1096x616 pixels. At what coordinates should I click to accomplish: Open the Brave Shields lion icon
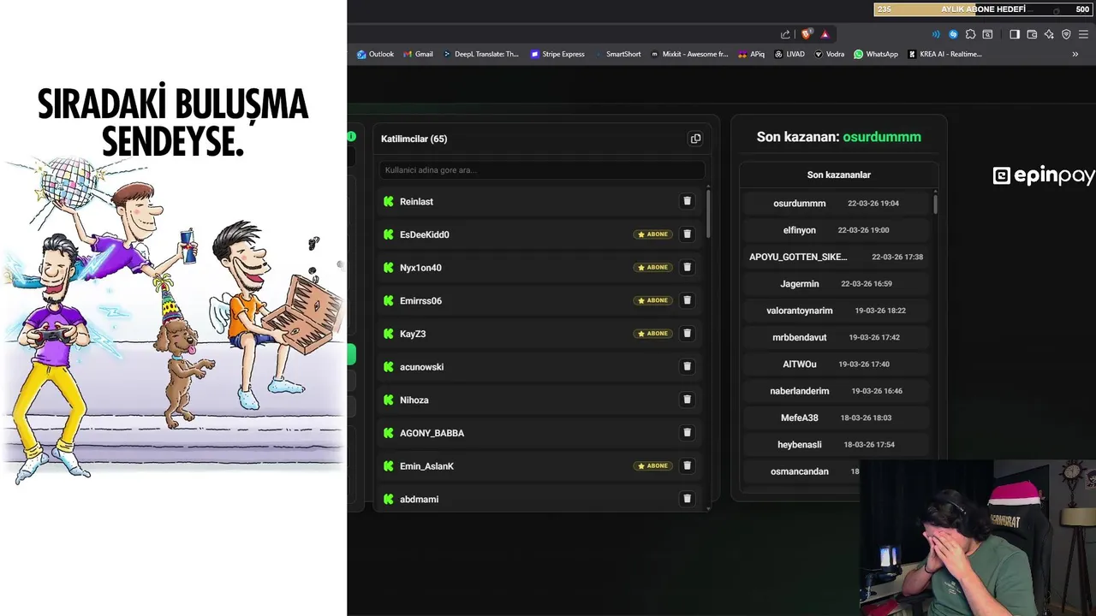(x=807, y=34)
